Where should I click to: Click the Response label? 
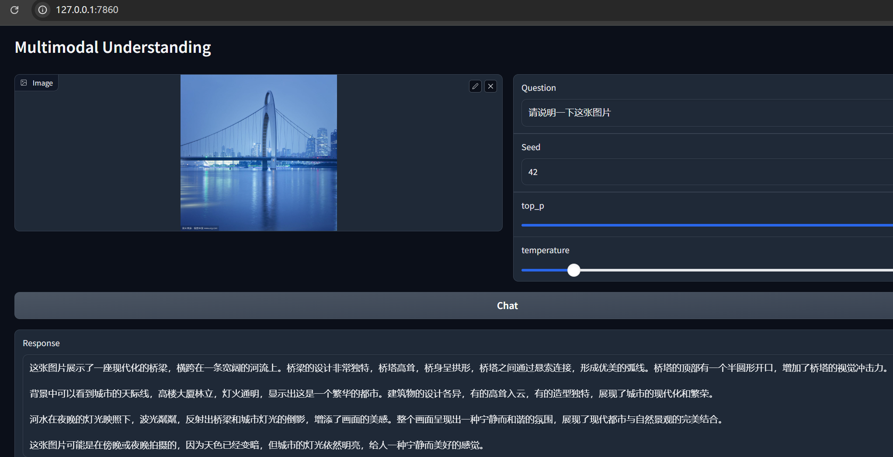pyautogui.click(x=41, y=343)
